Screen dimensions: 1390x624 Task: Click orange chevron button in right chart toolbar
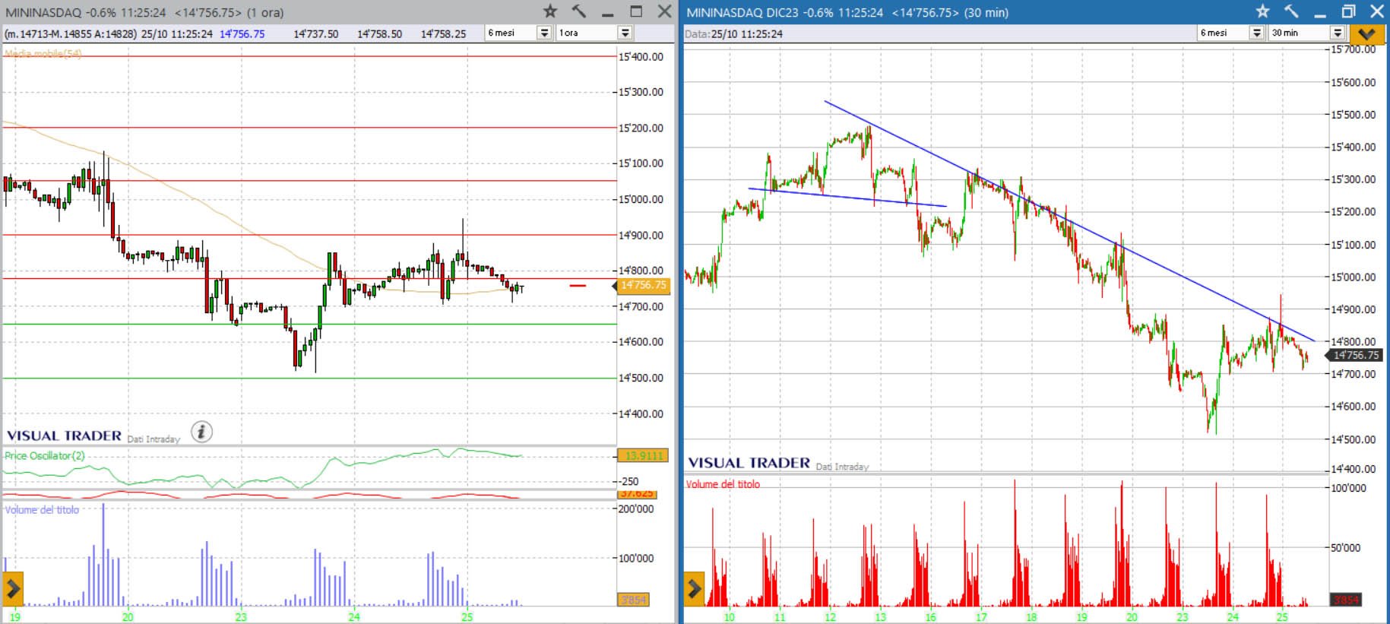(1366, 33)
